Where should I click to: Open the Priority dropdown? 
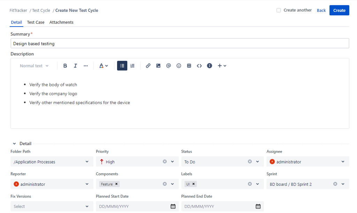[172, 161]
